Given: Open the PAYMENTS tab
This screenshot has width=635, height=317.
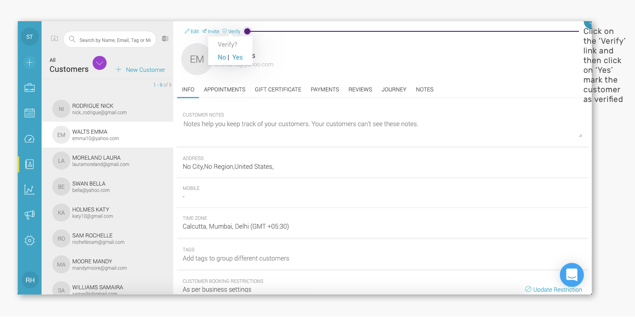Looking at the screenshot, I should [325, 90].
